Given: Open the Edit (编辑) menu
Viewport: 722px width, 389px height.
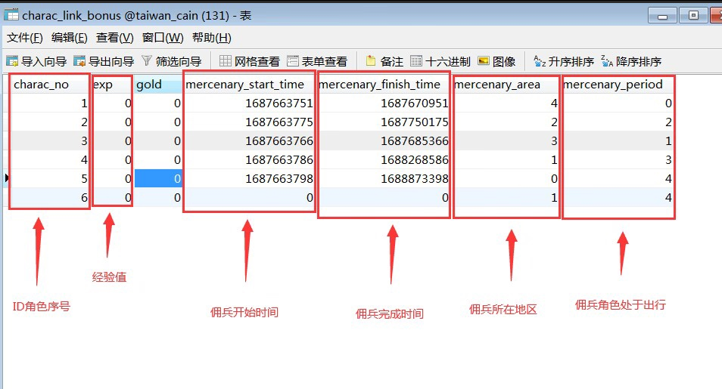Looking at the screenshot, I should (x=69, y=38).
